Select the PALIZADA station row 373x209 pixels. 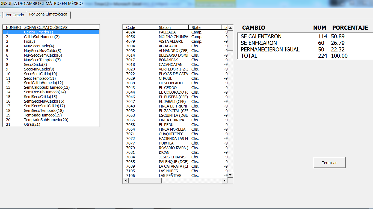167,32
